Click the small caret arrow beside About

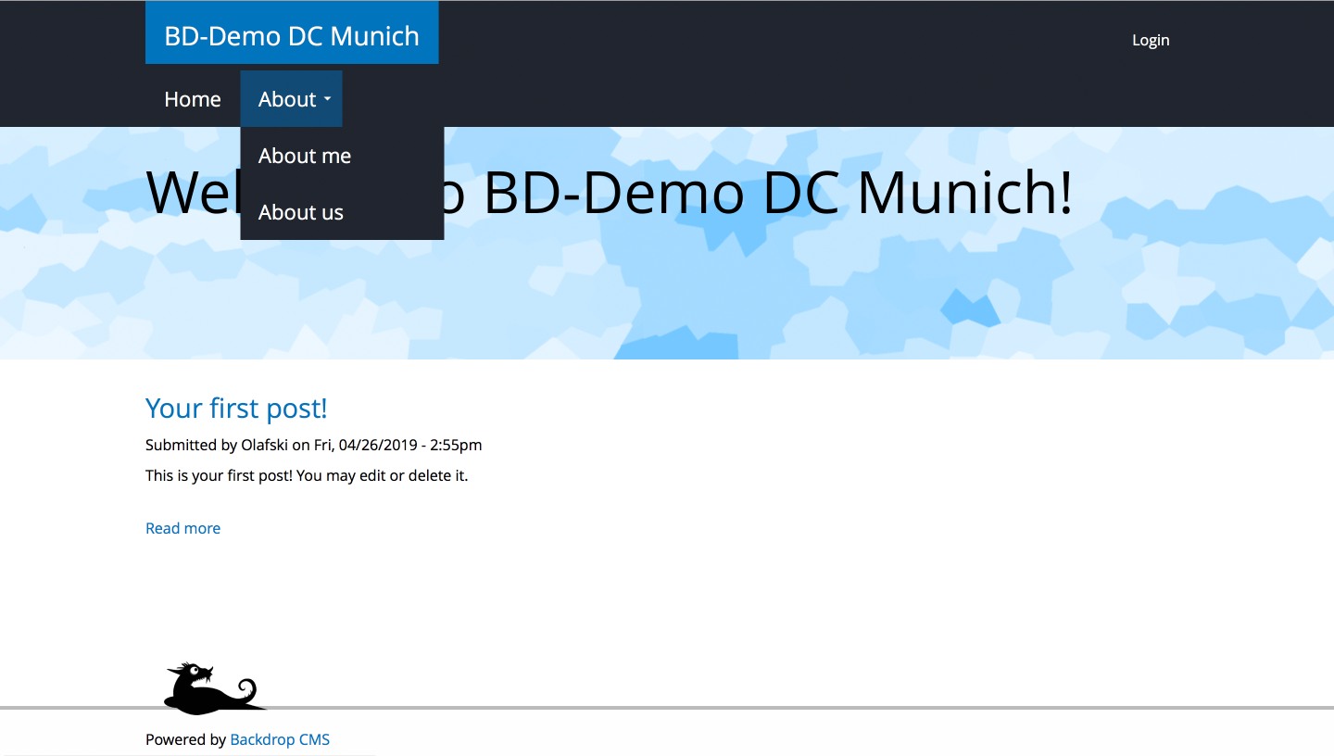click(x=327, y=100)
